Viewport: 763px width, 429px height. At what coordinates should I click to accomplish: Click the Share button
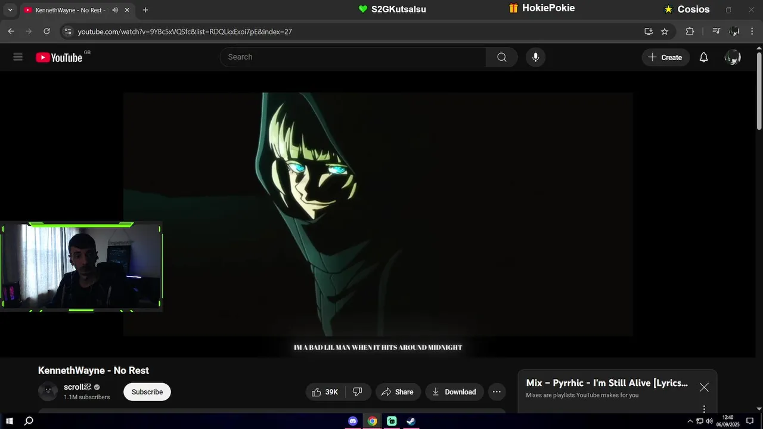[398, 392]
